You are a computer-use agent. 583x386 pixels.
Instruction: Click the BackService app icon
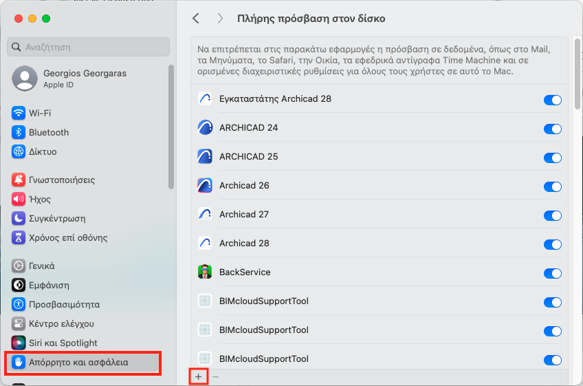coord(205,272)
